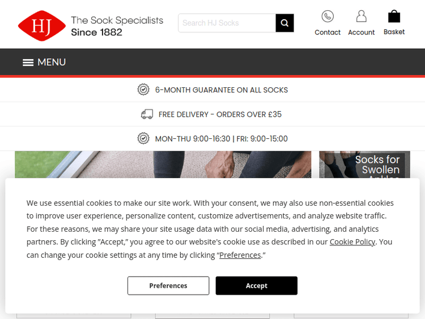This screenshot has height=319, width=425.
Task: Click the hamburger menu icon
Action: pos(28,62)
